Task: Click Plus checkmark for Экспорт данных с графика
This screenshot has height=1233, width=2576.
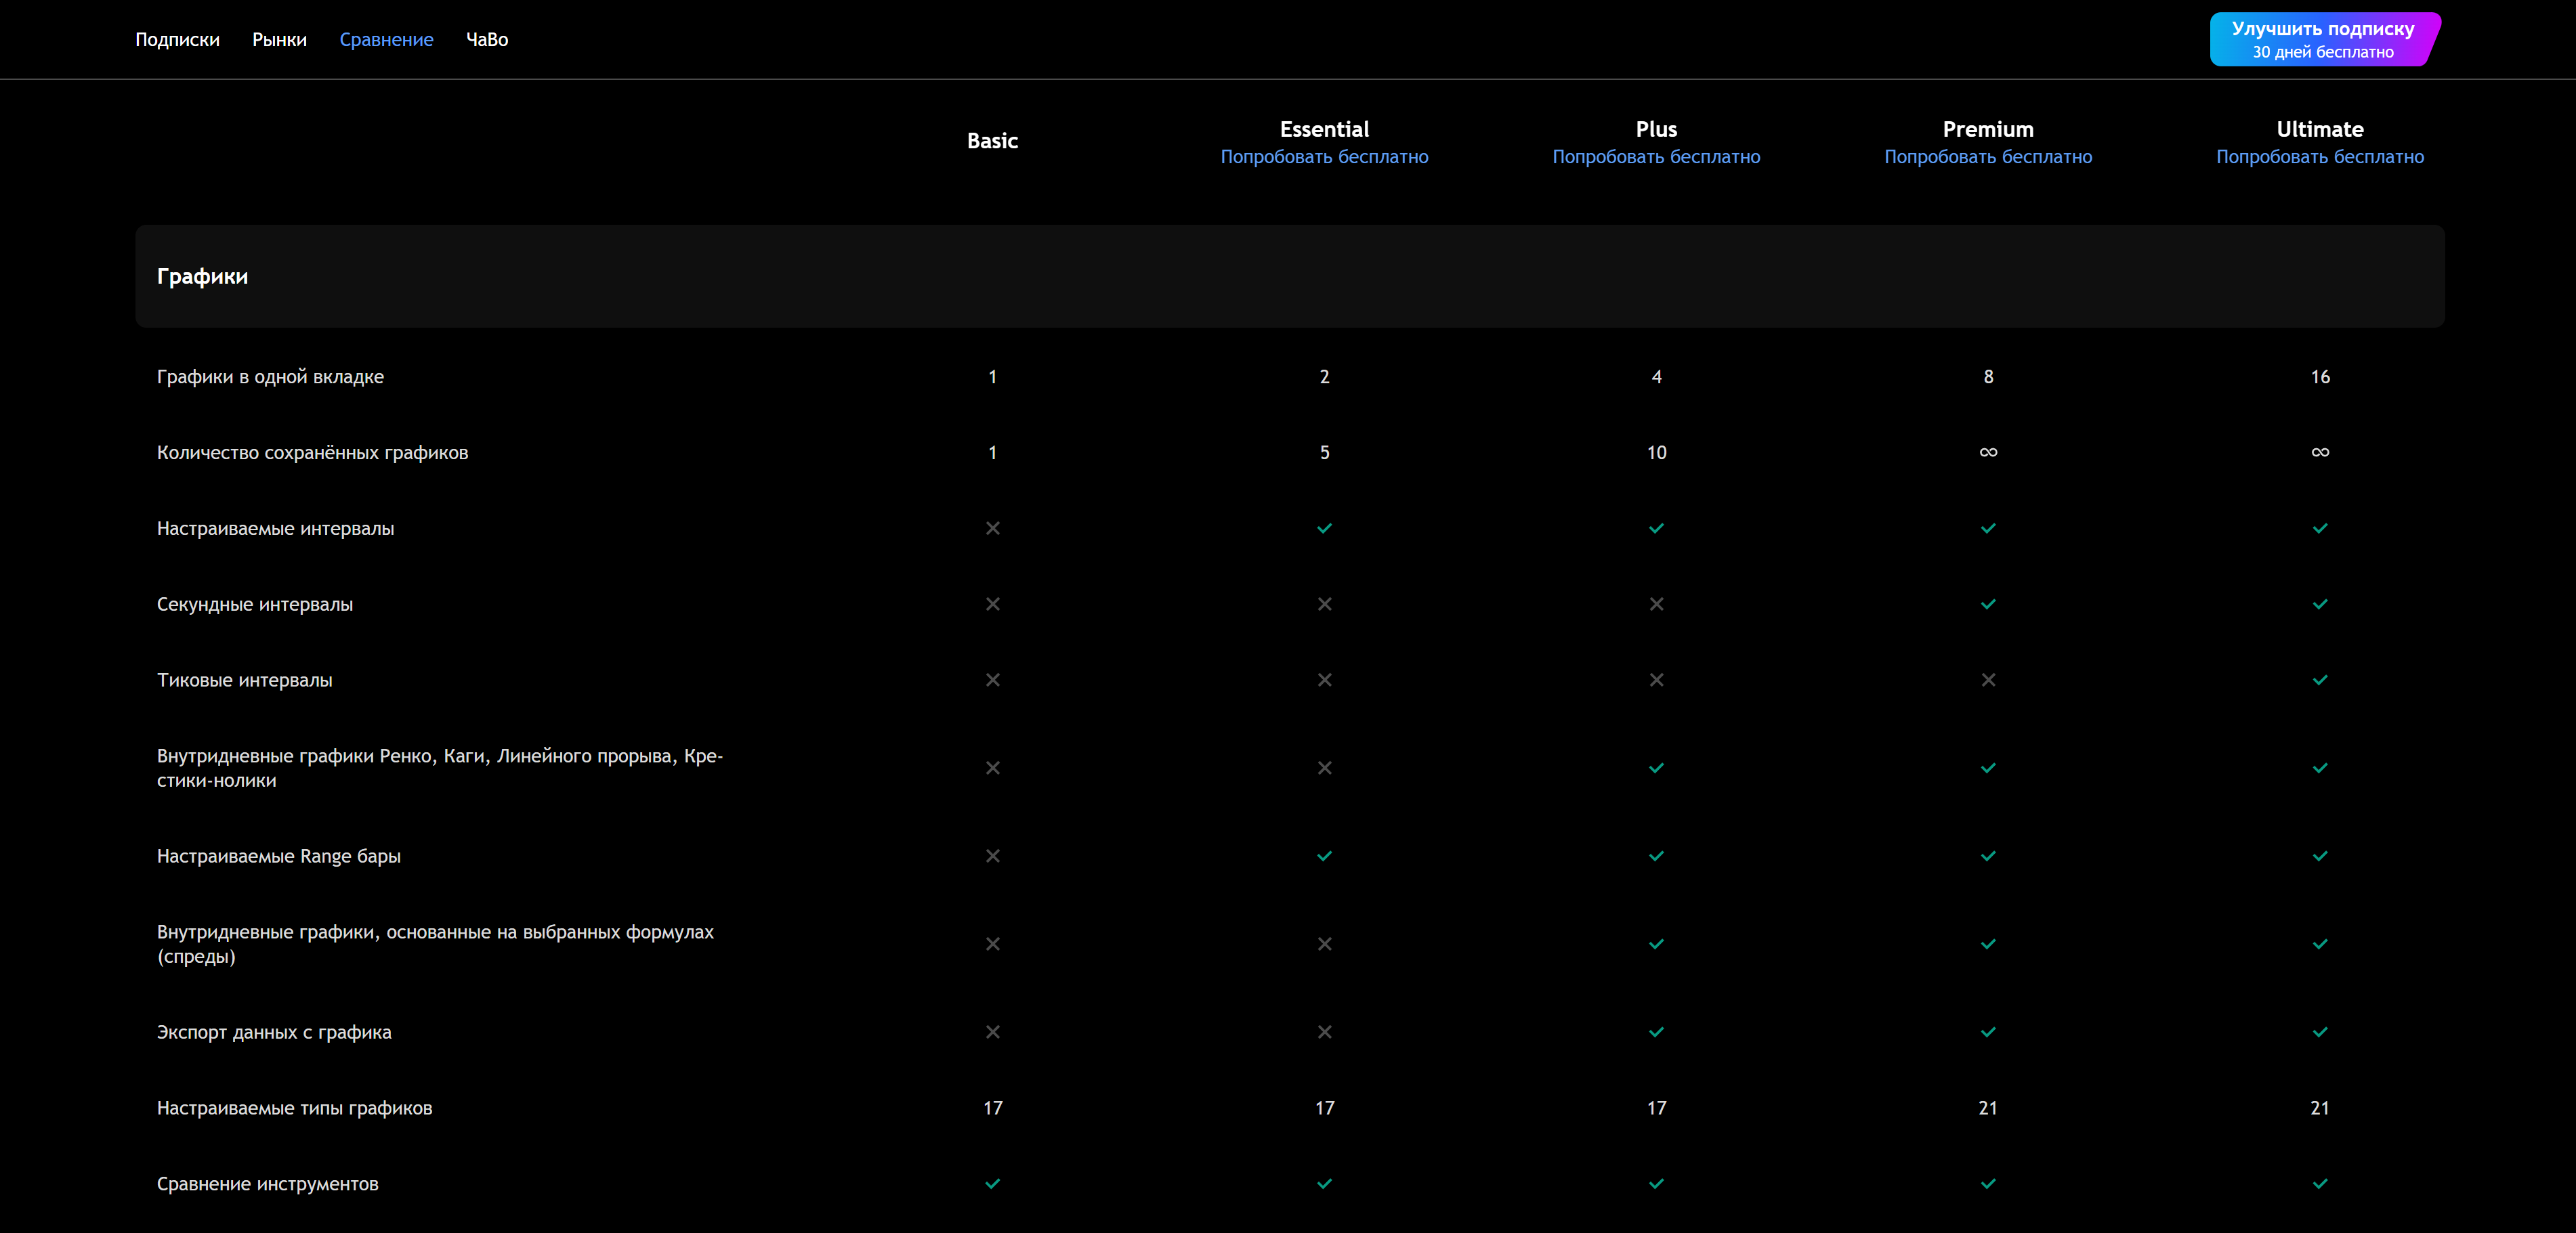Action: tap(1656, 1032)
